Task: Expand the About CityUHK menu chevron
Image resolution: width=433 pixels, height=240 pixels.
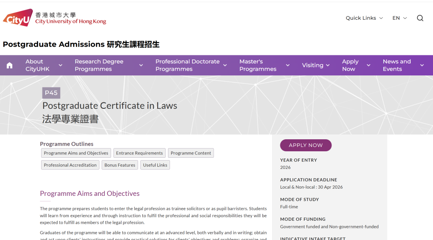Action: tap(61, 65)
